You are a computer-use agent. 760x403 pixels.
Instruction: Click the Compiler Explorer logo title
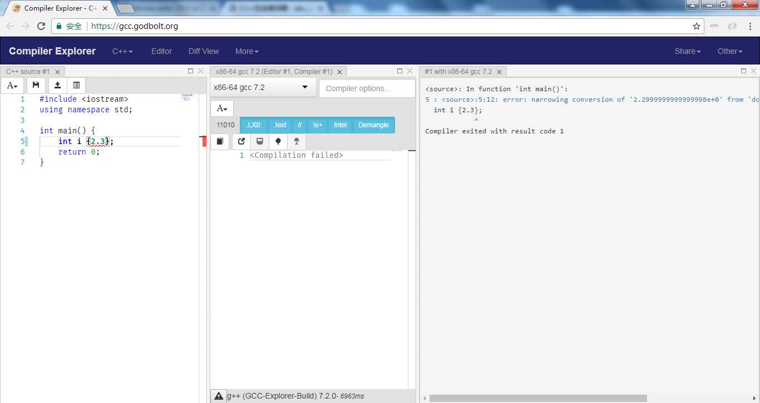[52, 51]
